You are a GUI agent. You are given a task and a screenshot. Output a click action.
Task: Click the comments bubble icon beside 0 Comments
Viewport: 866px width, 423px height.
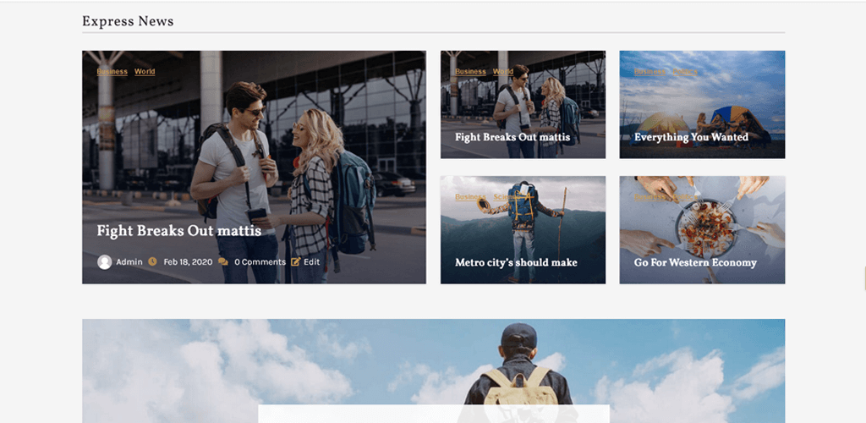point(222,261)
